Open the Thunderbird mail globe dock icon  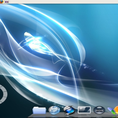tap(54, 110)
